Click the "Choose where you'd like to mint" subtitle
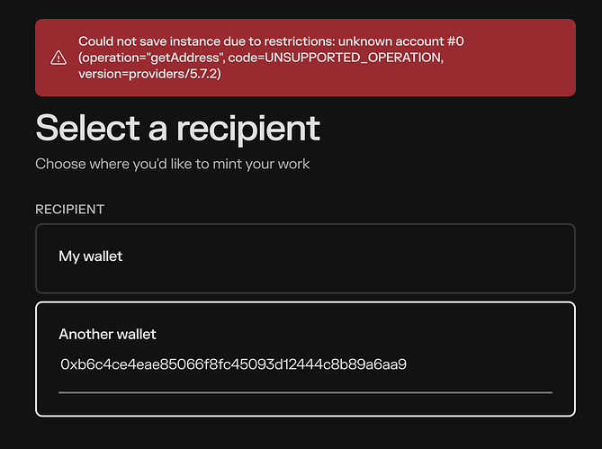 pyautogui.click(x=173, y=164)
